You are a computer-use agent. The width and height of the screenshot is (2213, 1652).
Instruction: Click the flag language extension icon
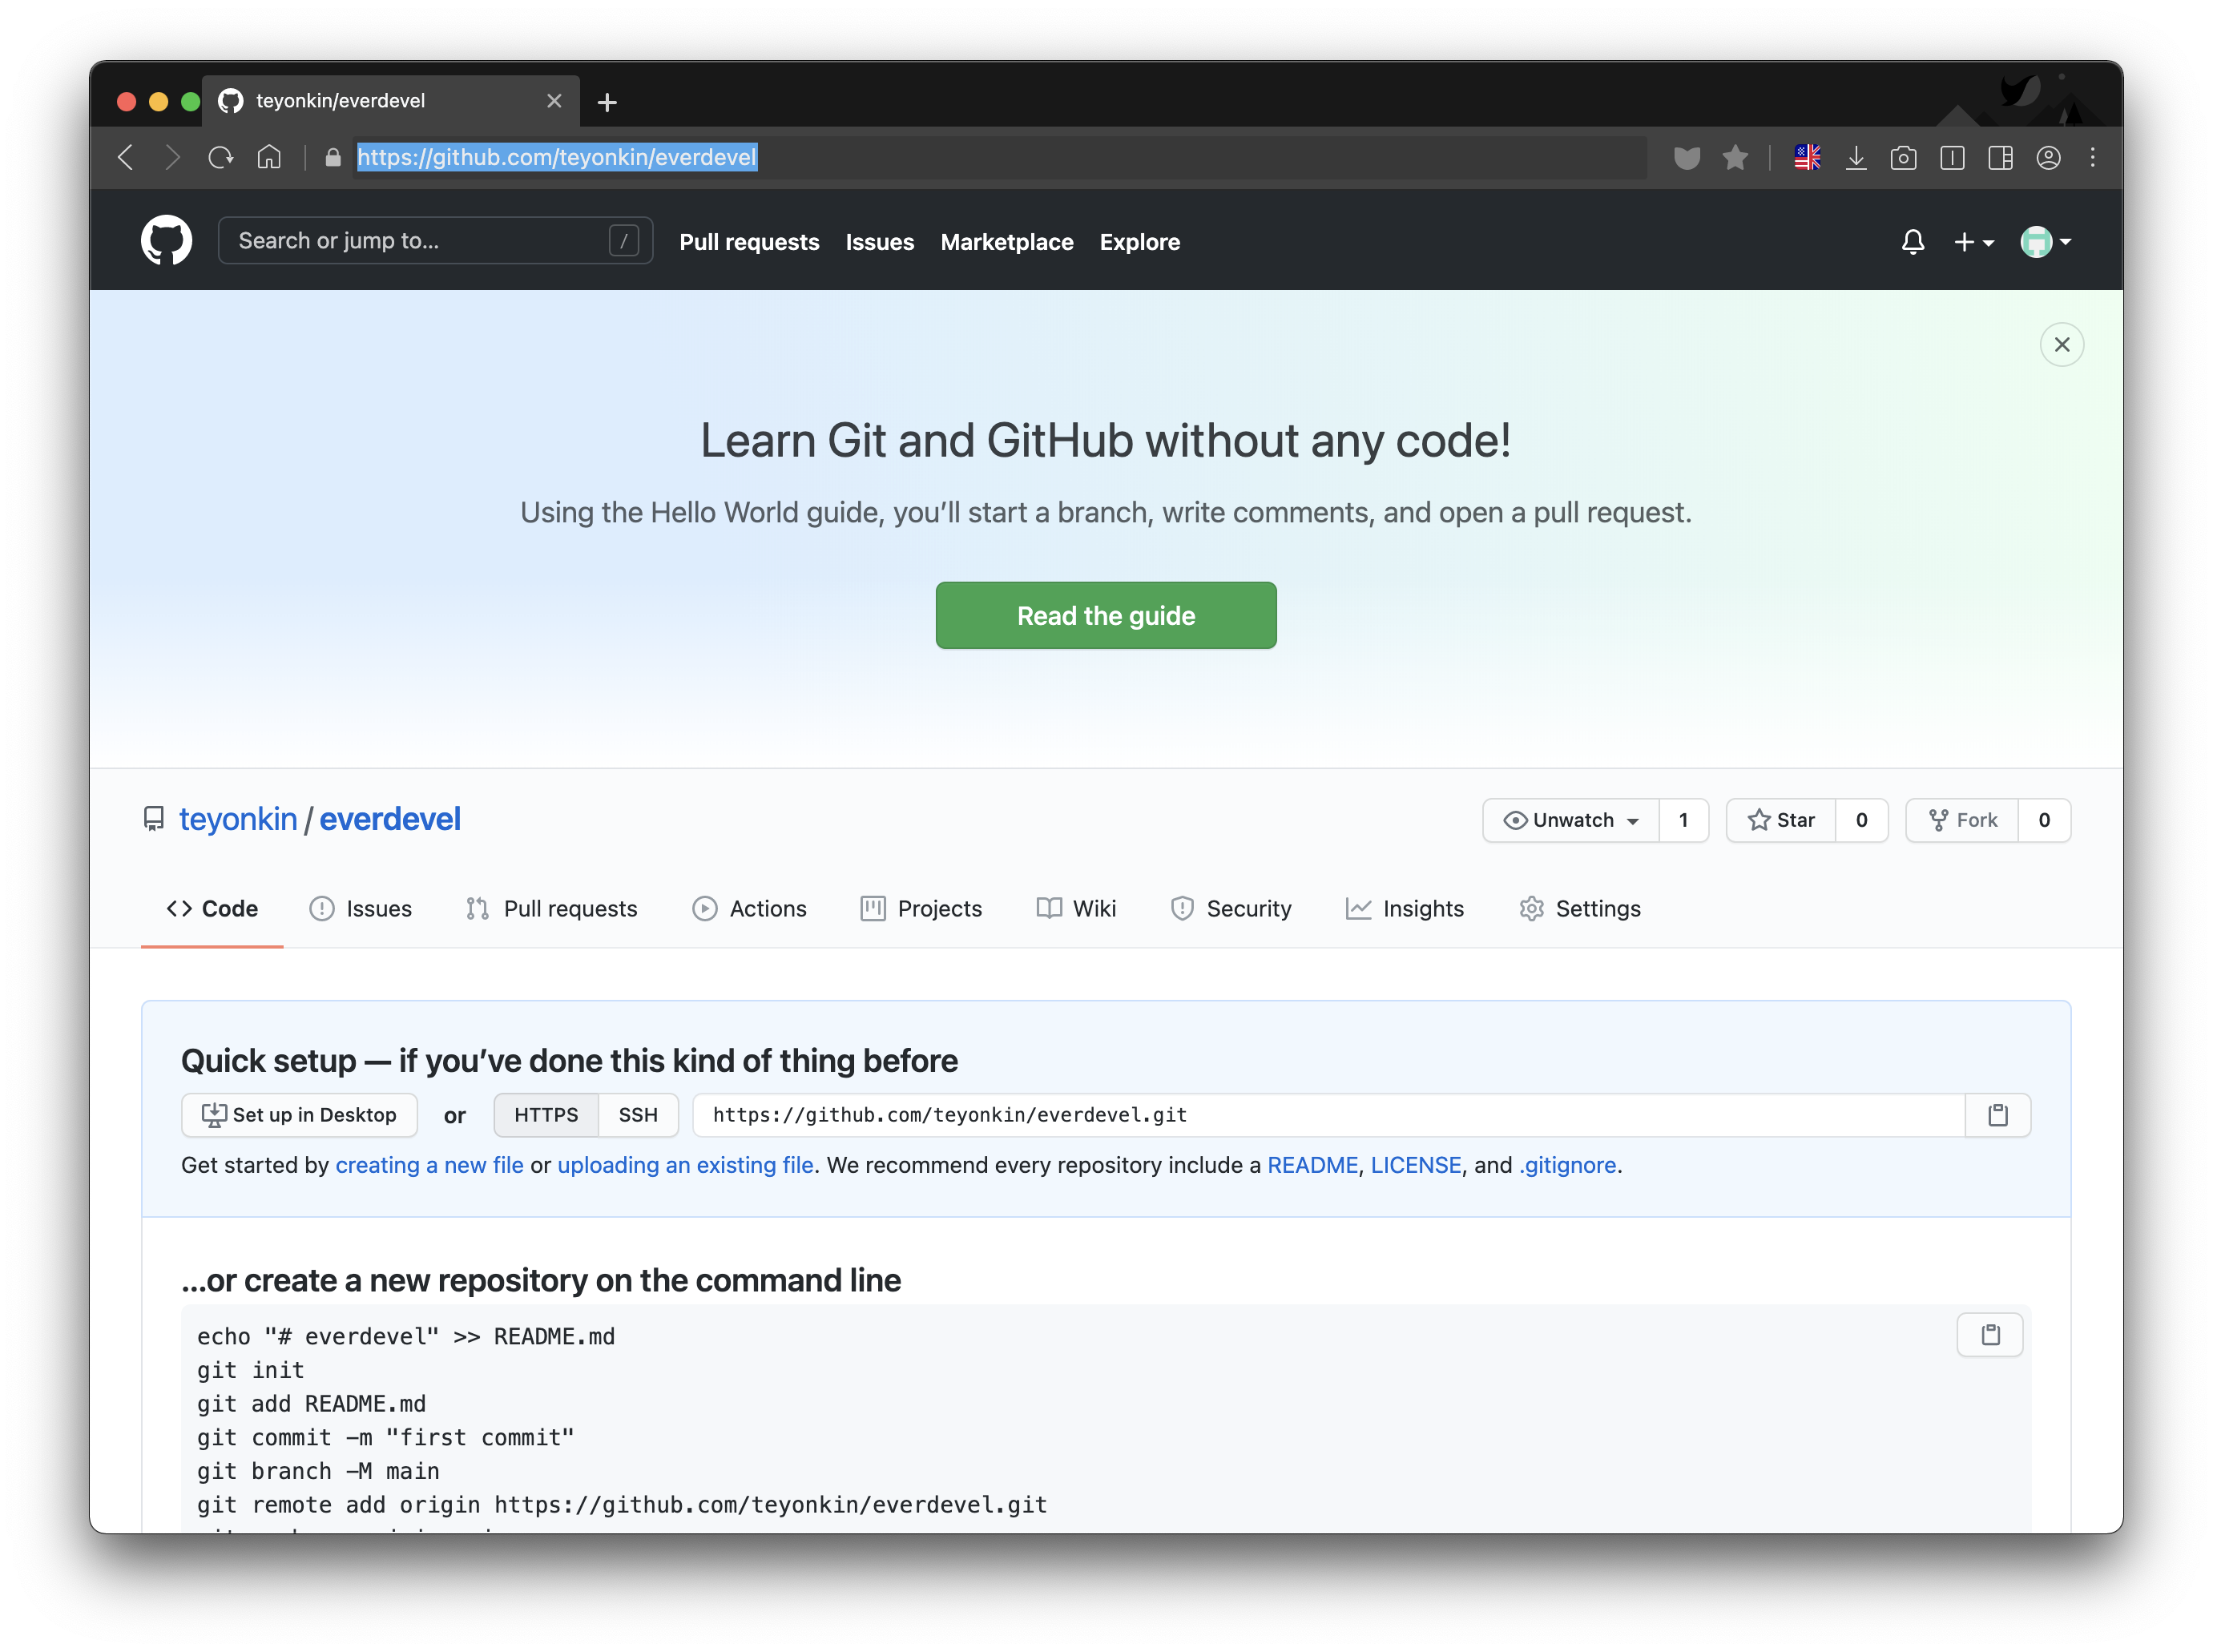click(1807, 157)
